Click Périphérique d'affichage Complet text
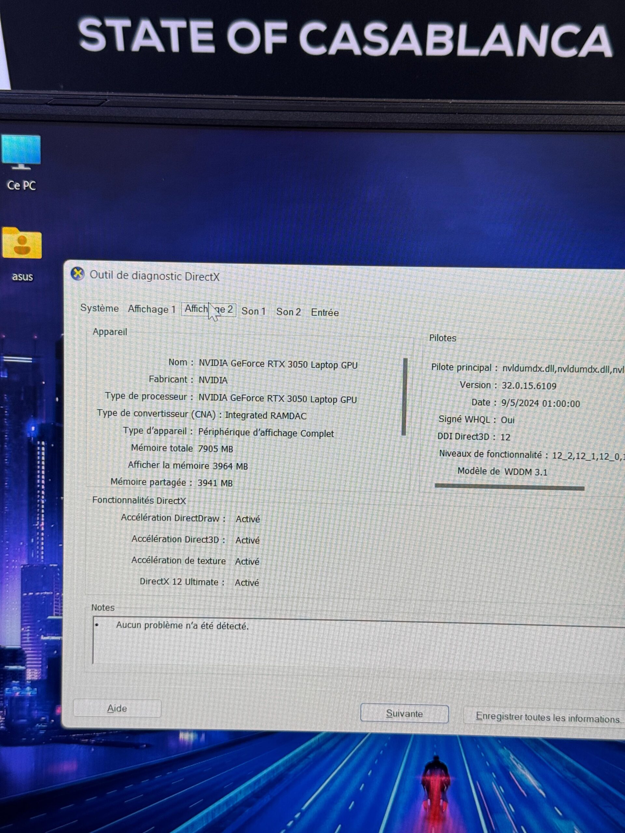Image resolution: width=625 pixels, height=833 pixels. click(266, 433)
